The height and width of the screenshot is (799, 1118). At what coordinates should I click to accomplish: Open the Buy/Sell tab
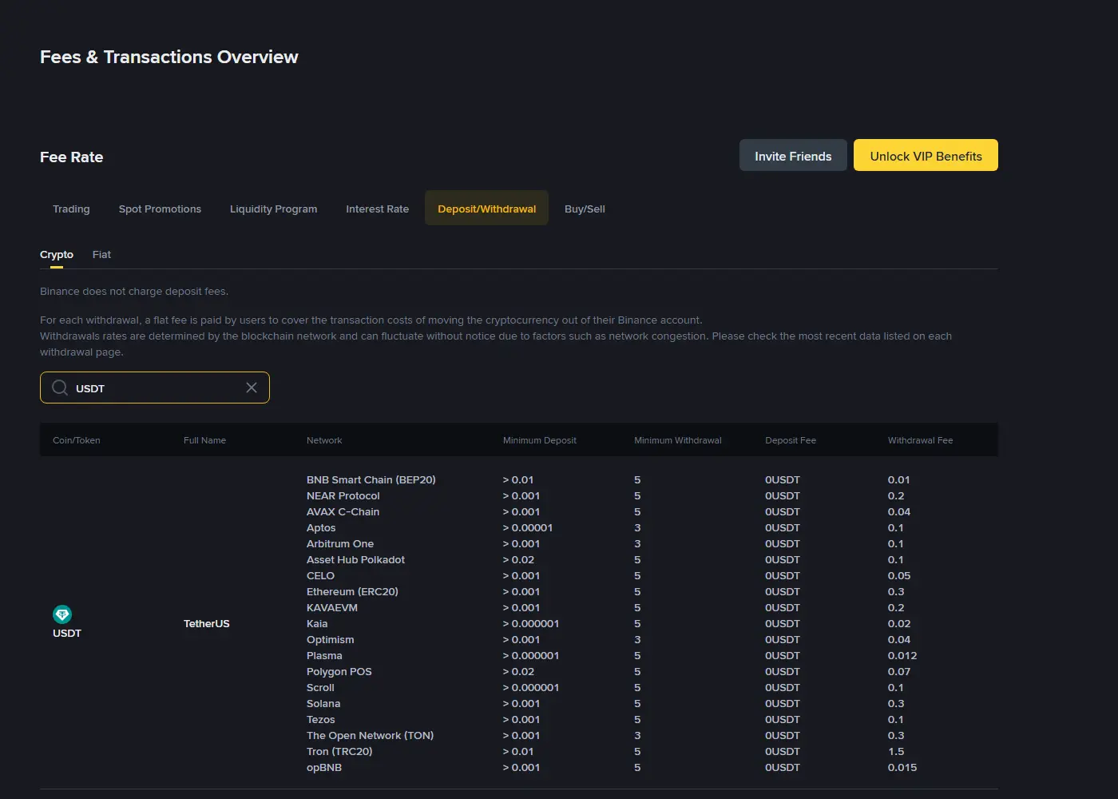[585, 209]
